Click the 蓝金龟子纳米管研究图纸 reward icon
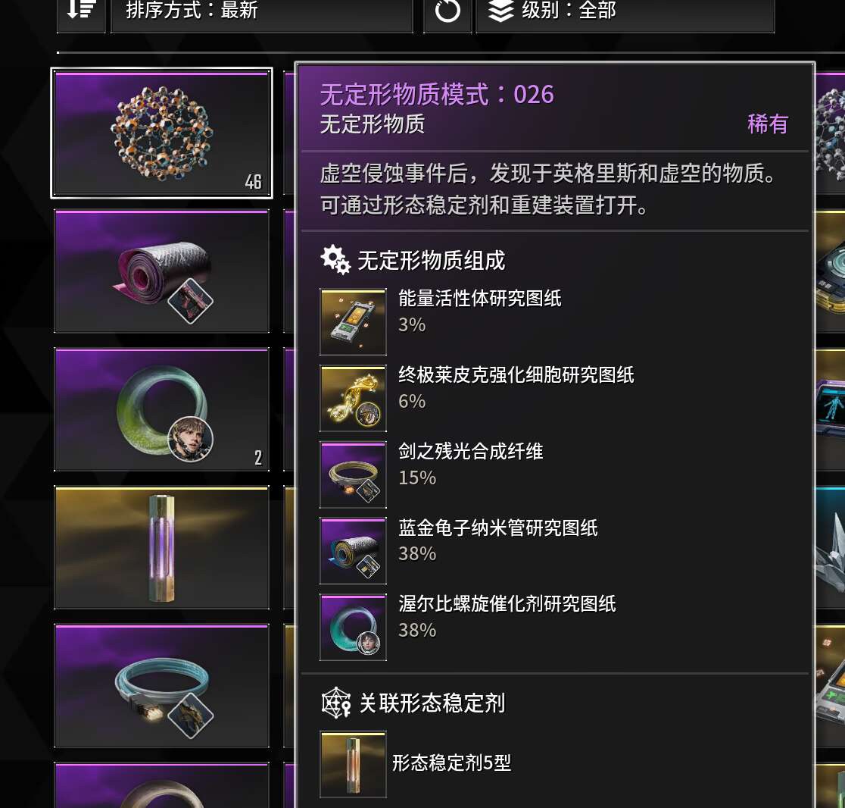 point(353,551)
